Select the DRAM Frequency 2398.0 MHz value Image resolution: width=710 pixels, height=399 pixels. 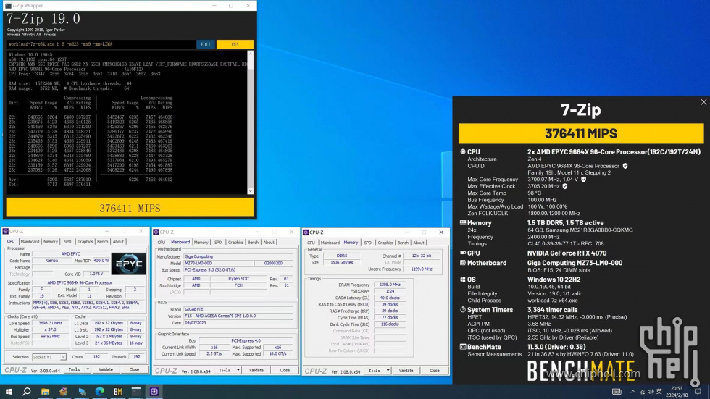click(x=390, y=285)
